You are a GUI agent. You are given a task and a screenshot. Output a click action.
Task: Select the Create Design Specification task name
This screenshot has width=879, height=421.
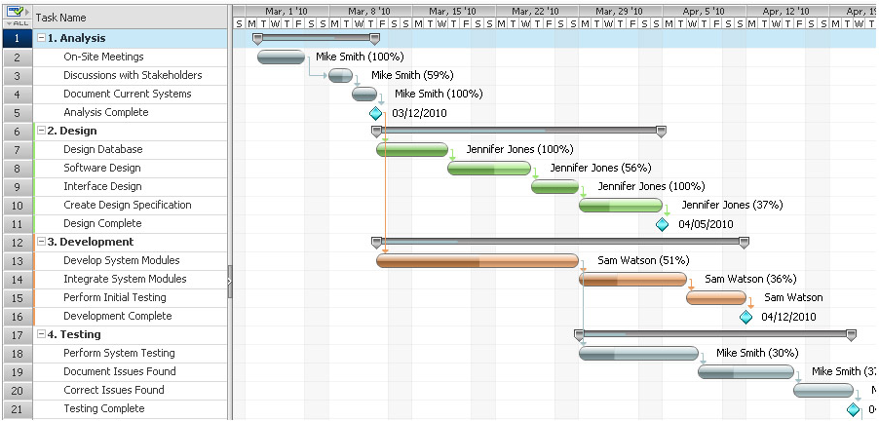[x=128, y=205]
